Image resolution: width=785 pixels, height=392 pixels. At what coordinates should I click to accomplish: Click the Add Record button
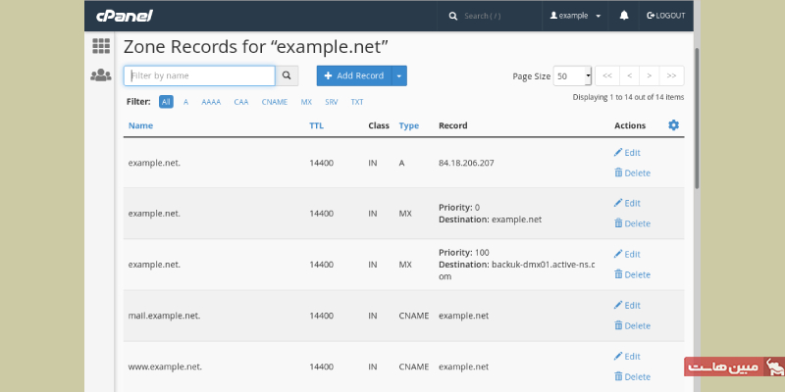tap(353, 75)
